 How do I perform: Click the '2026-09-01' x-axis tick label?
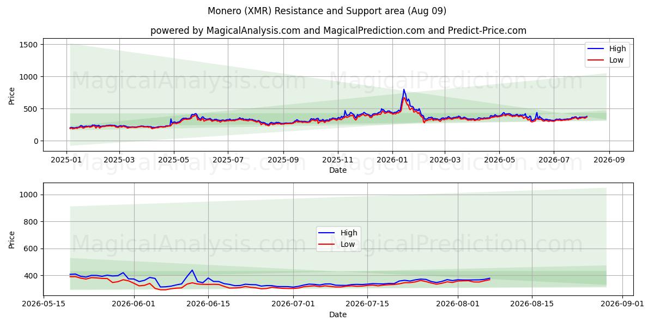coord(622,305)
